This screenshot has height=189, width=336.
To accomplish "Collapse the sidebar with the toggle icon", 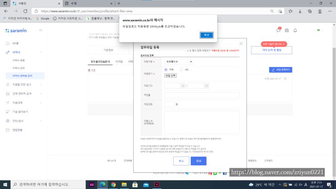I will [41, 30].
